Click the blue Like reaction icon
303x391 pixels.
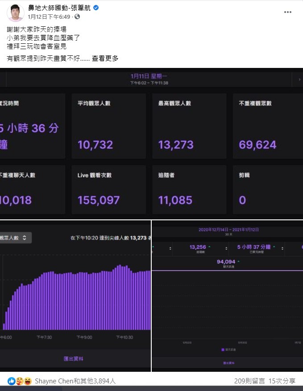pos(12,381)
